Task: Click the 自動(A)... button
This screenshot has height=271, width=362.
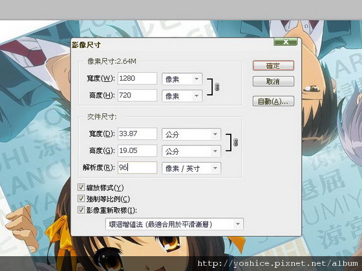Action: pos(273,101)
